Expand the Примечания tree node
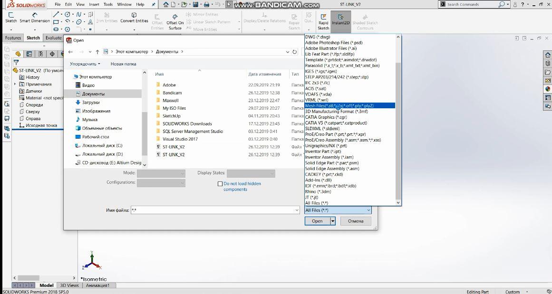The height and width of the screenshot is (294, 552). (x=15, y=84)
